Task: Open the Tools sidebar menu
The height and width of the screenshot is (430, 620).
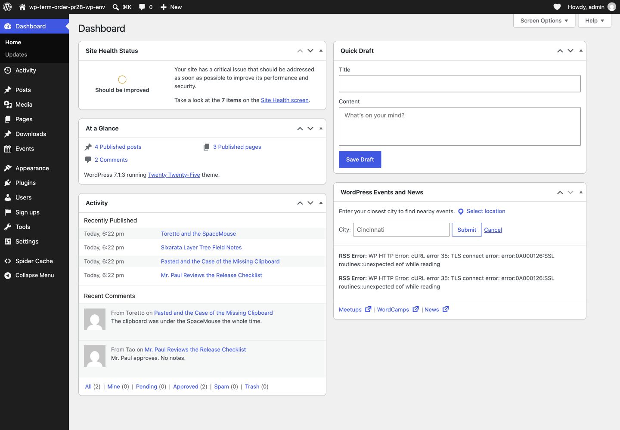Action: click(34, 227)
